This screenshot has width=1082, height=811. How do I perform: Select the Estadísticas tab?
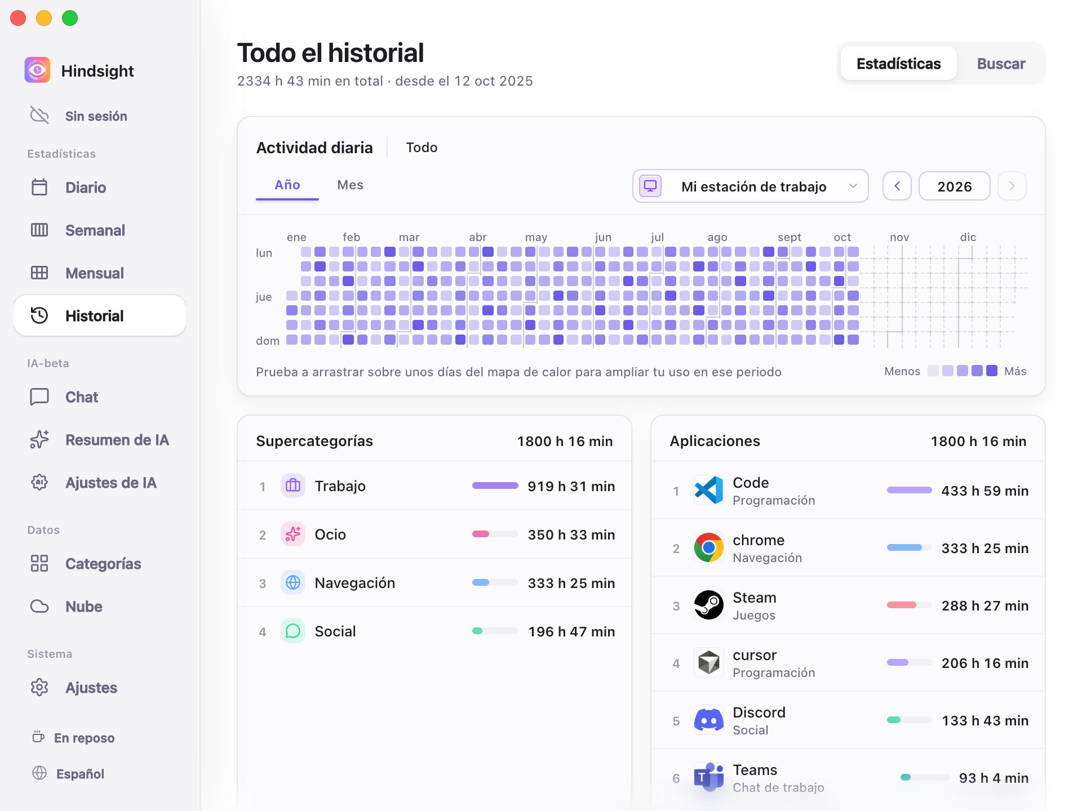899,64
